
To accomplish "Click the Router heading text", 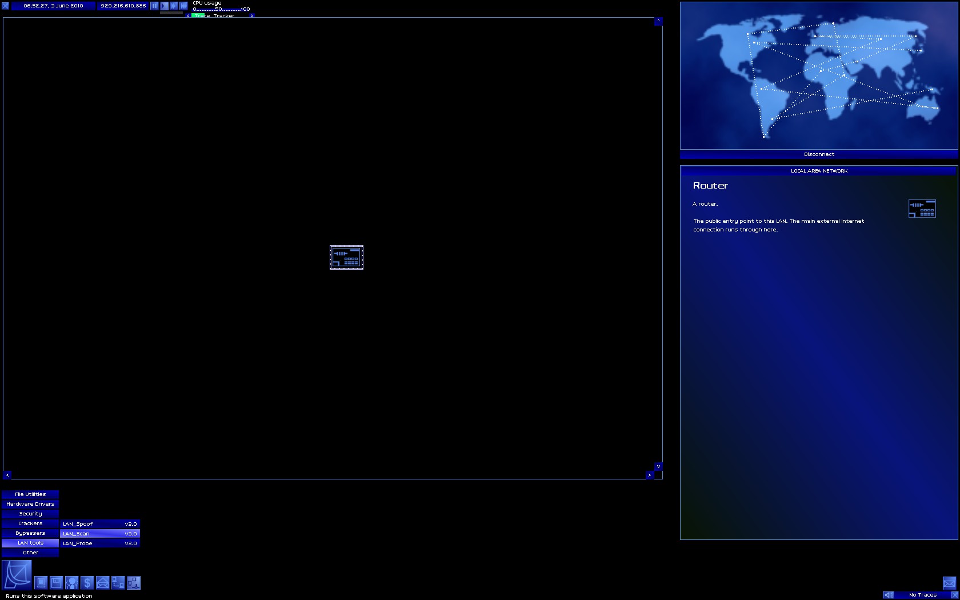I will coord(710,186).
